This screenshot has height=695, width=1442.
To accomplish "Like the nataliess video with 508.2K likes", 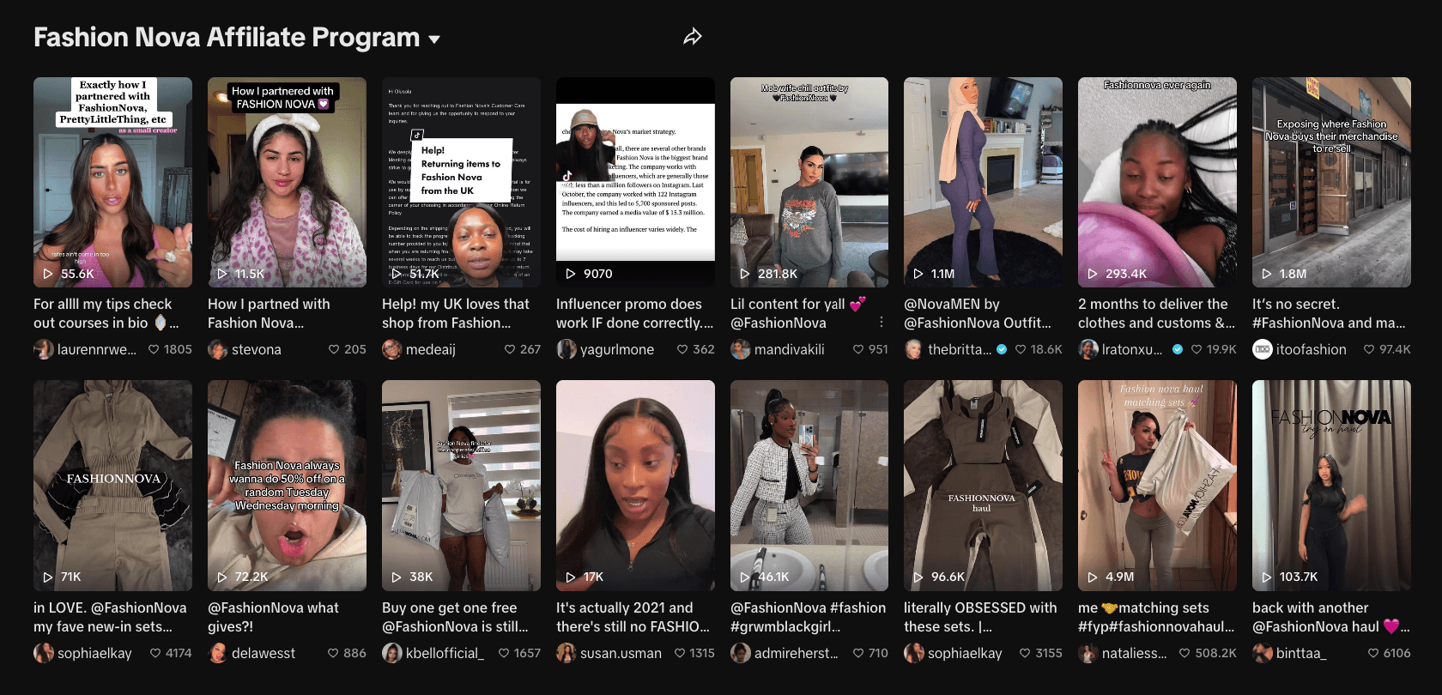I will pyautogui.click(x=1184, y=653).
